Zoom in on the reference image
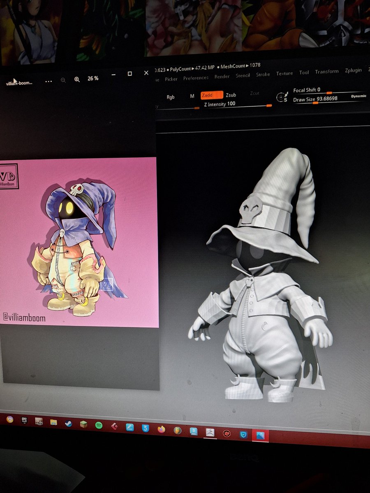 (x=77, y=79)
